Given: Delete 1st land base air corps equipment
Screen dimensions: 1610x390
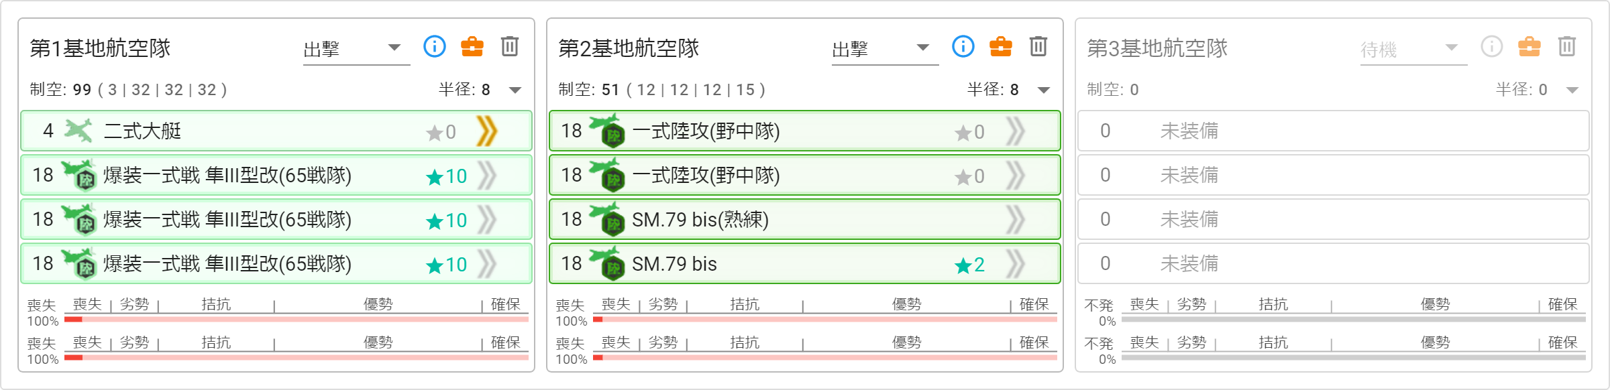Looking at the screenshot, I should pos(510,47).
